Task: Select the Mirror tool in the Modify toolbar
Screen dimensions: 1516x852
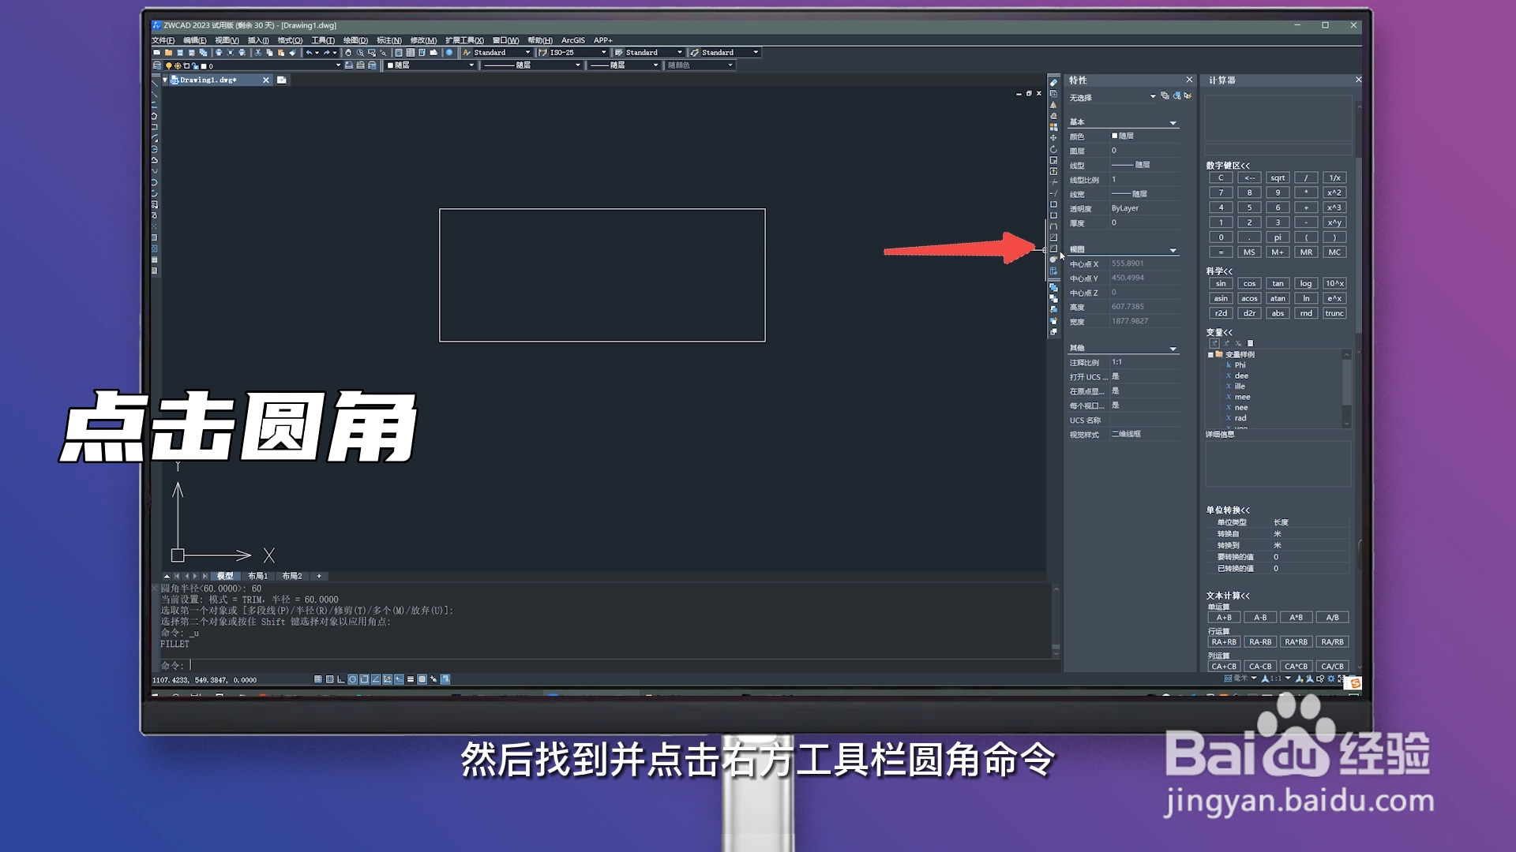Action: coord(1054,105)
